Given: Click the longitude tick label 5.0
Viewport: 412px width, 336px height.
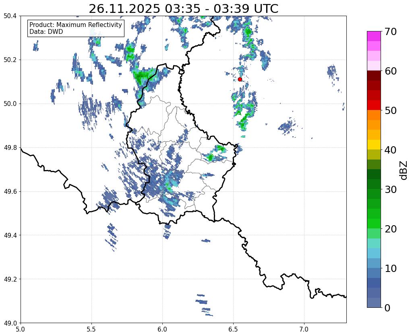Looking at the screenshot, I should 21,329.
